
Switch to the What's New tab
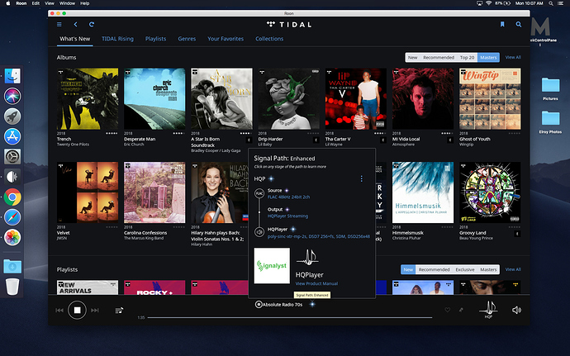(x=75, y=39)
